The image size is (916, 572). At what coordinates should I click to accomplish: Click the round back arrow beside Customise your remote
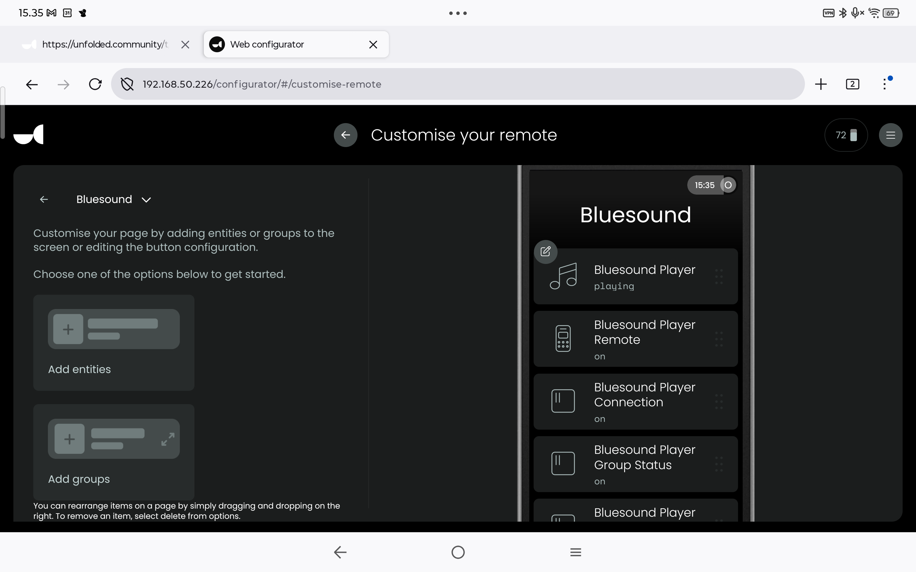click(345, 135)
